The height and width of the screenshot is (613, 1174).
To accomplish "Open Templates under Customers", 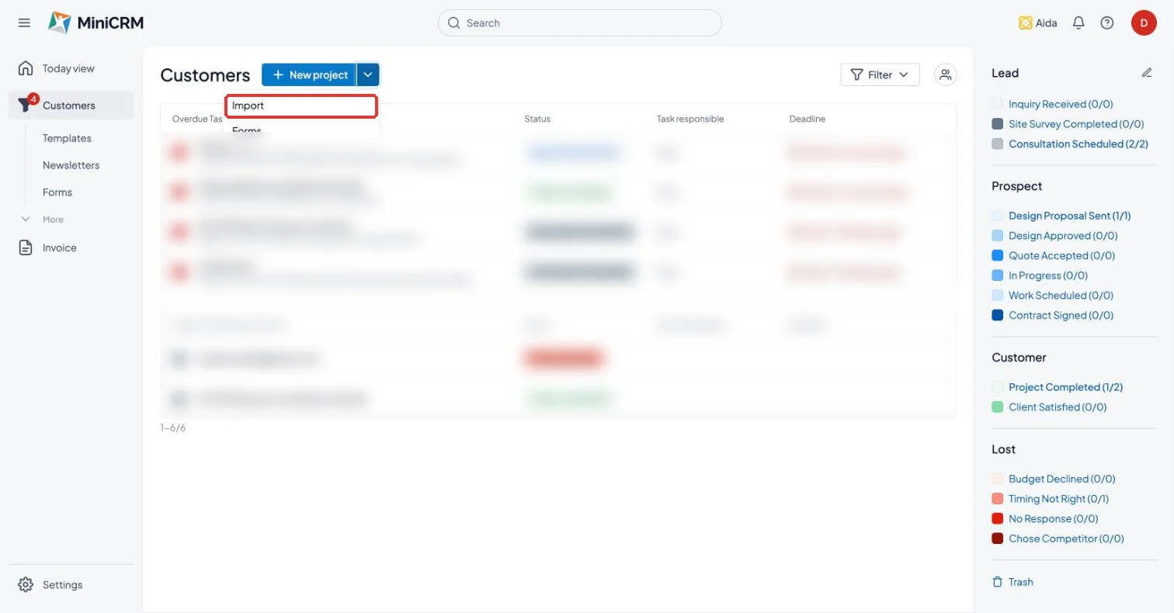I will (67, 138).
